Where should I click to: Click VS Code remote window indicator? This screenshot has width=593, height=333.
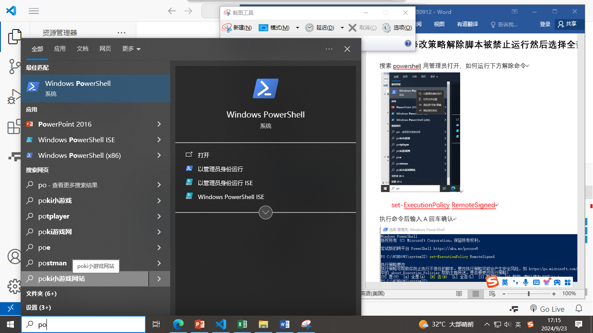[x=10, y=309]
